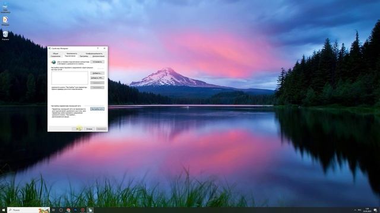Open the Recycle Bin desktop icon
Viewport: 380px width, 213px height.
click(5, 35)
